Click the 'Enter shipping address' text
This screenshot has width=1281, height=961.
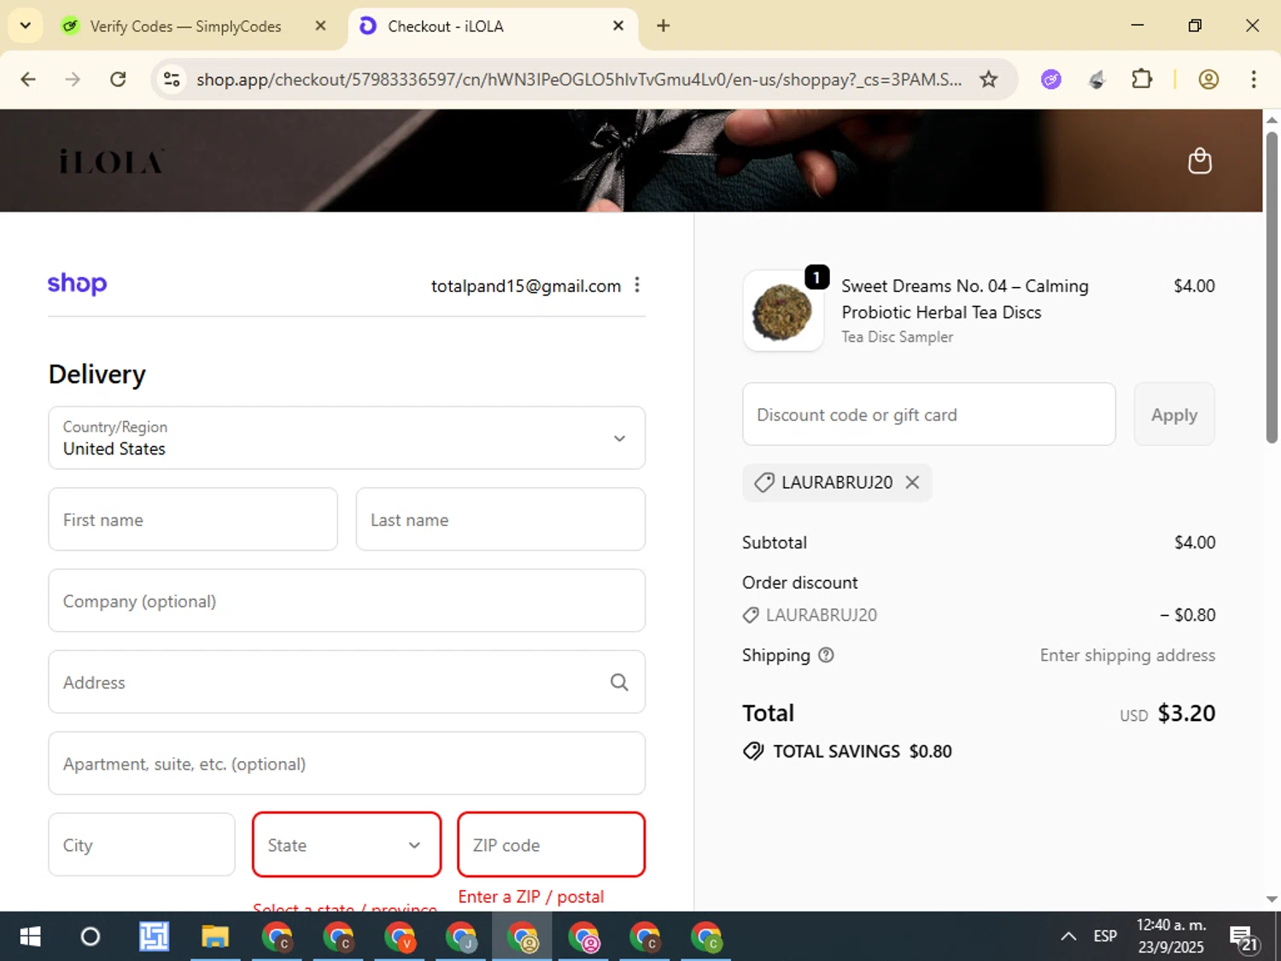click(1127, 655)
